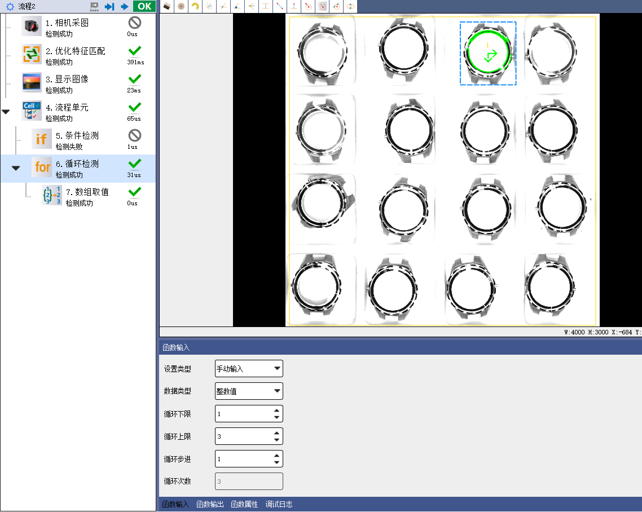The height and width of the screenshot is (512, 642).
Task: Switch to the 函数输出 tab
Action: pyautogui.click(x=210, y=504)
